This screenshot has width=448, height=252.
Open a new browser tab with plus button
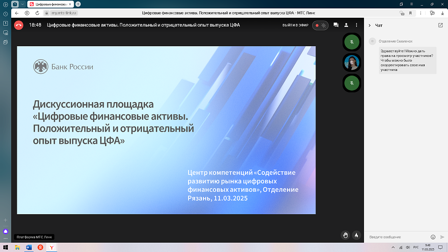coord(78,4)
